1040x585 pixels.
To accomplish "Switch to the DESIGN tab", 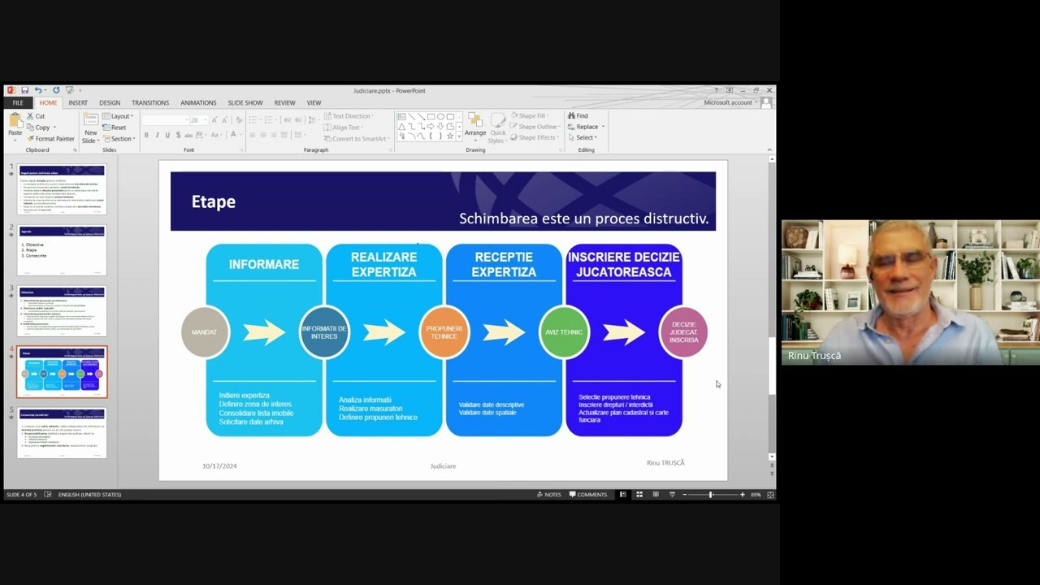I will (110, 103).
